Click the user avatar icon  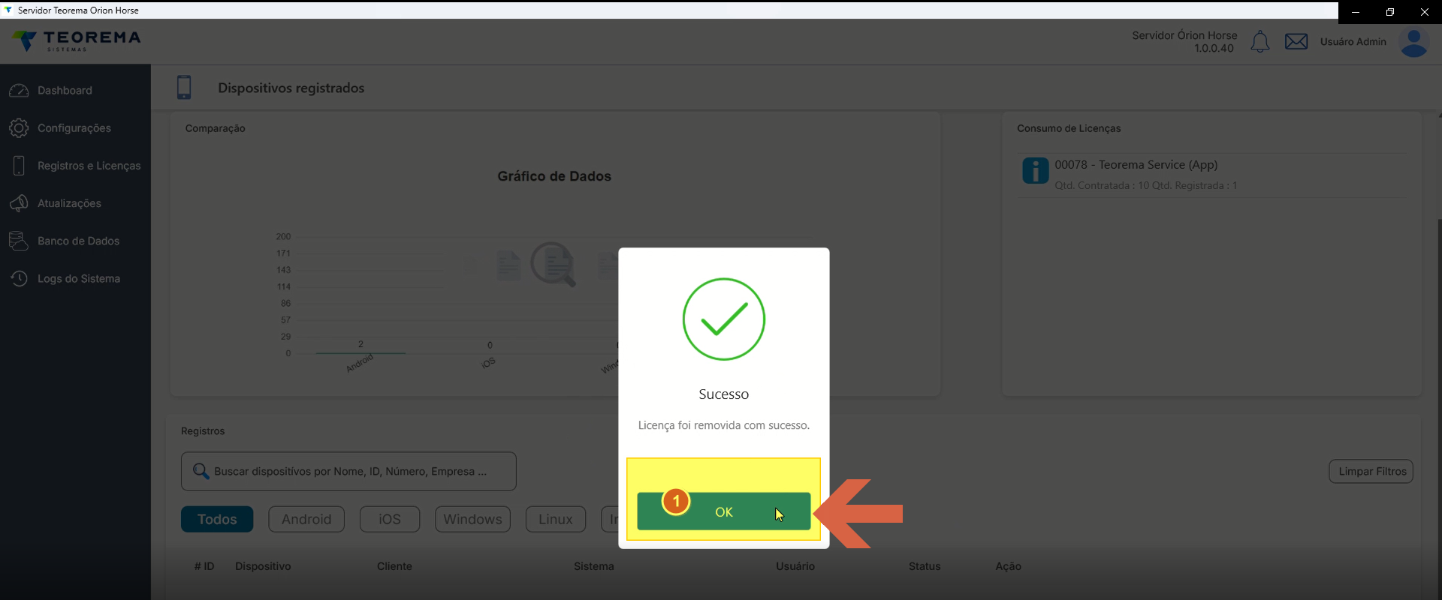tap(1414, 43)
